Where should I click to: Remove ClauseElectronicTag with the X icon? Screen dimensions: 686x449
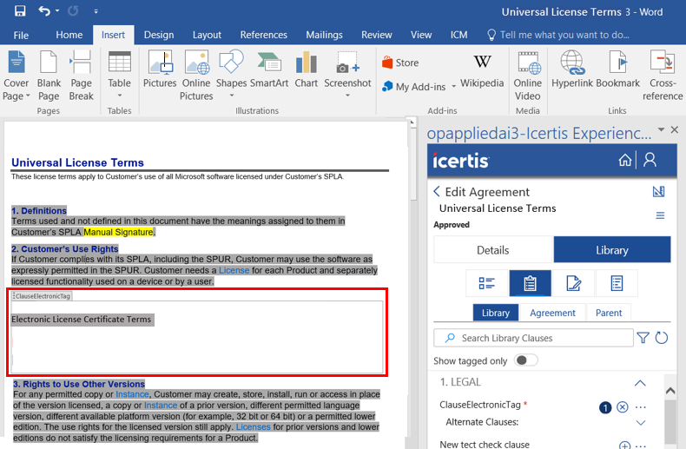tap(623, 407)
